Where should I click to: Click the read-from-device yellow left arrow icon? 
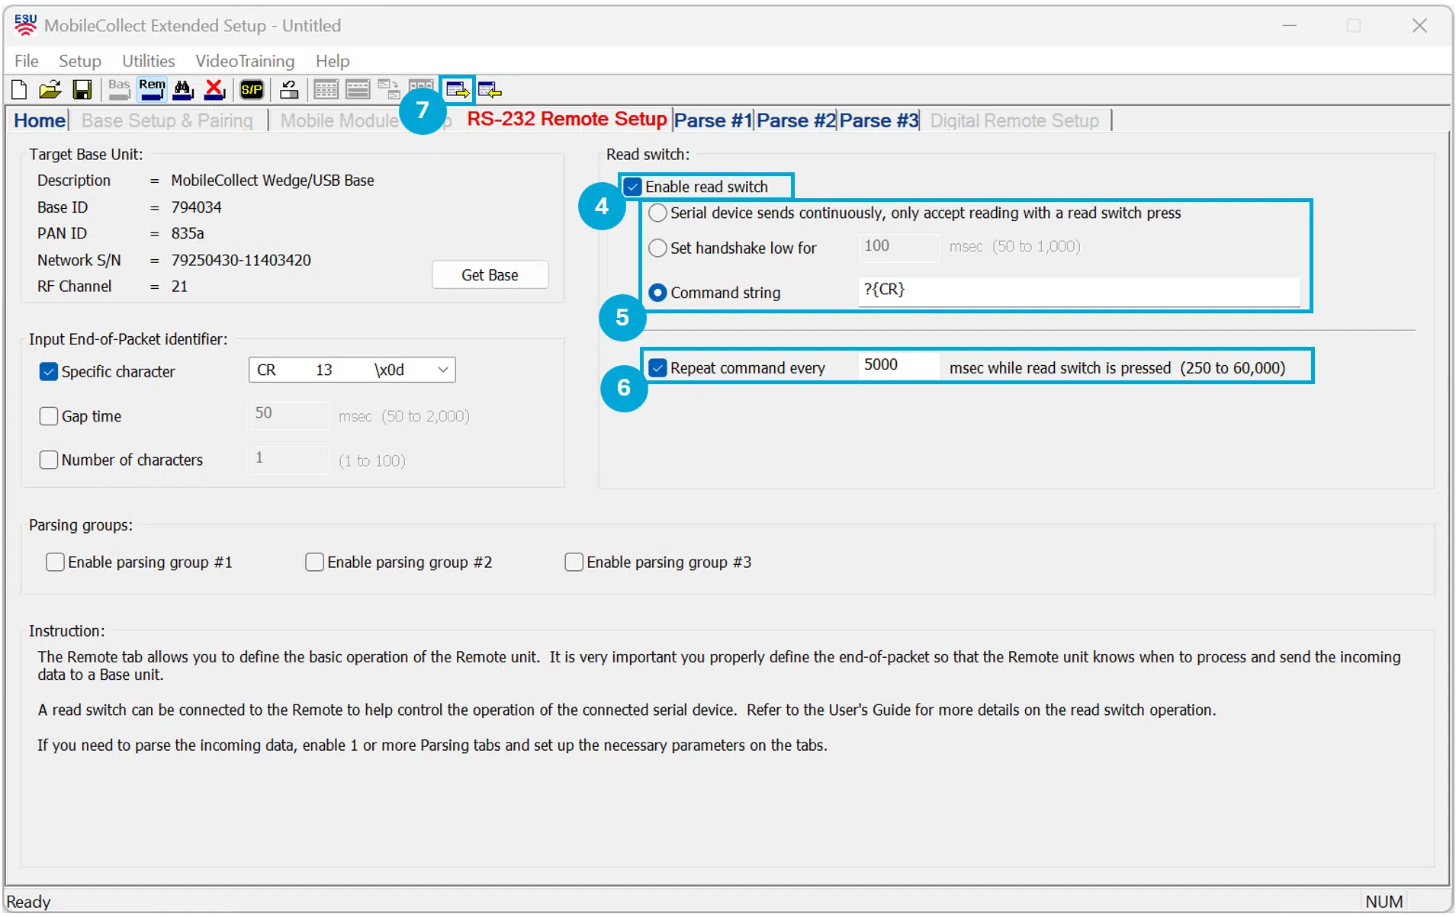pos(490,90)
